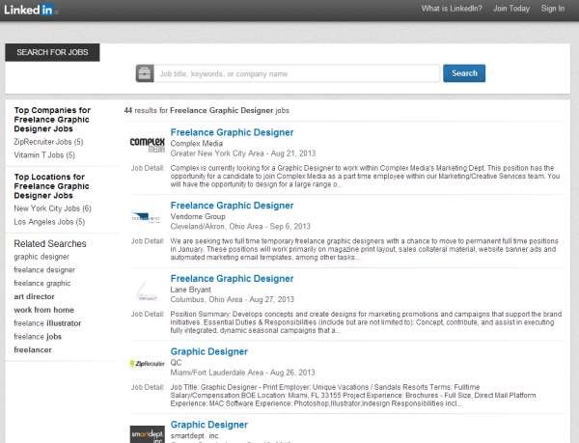Select related search work from home

point(44,310)
